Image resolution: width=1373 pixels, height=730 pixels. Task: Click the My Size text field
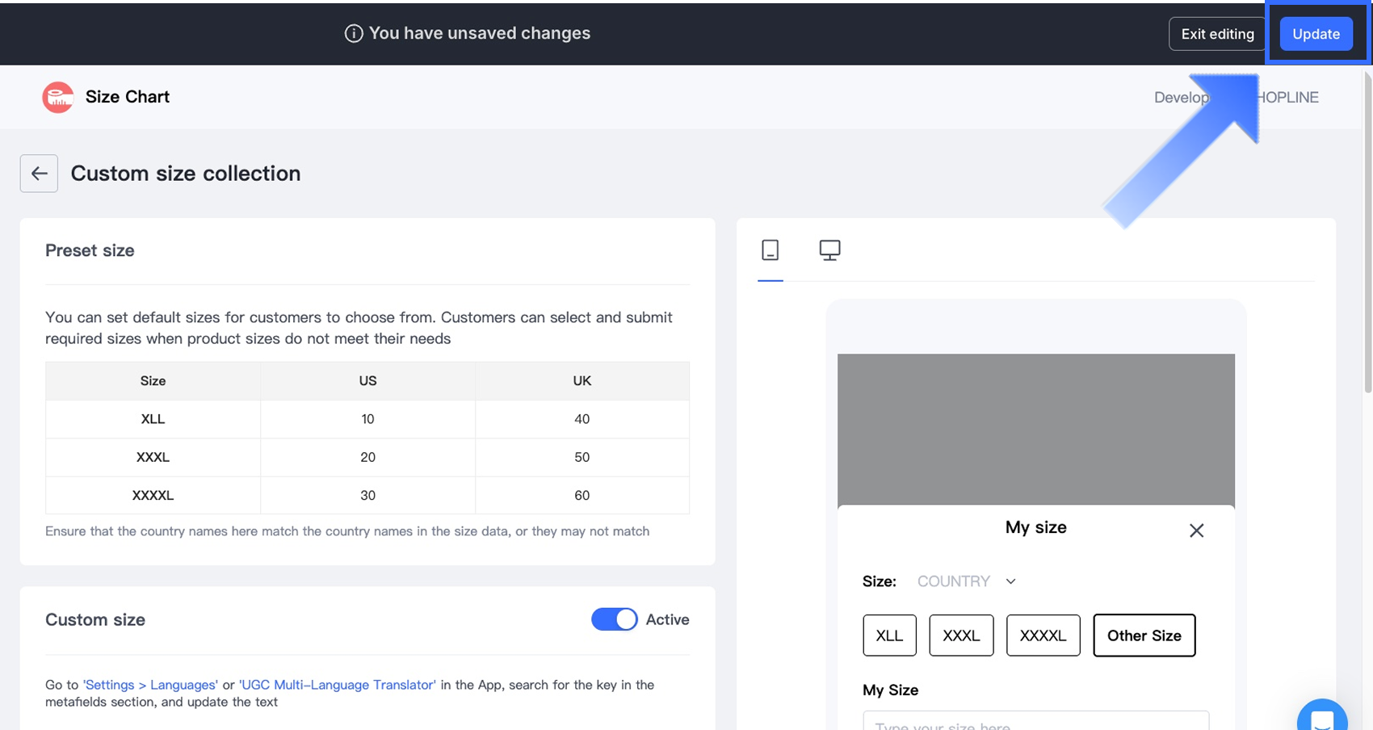1035,721
